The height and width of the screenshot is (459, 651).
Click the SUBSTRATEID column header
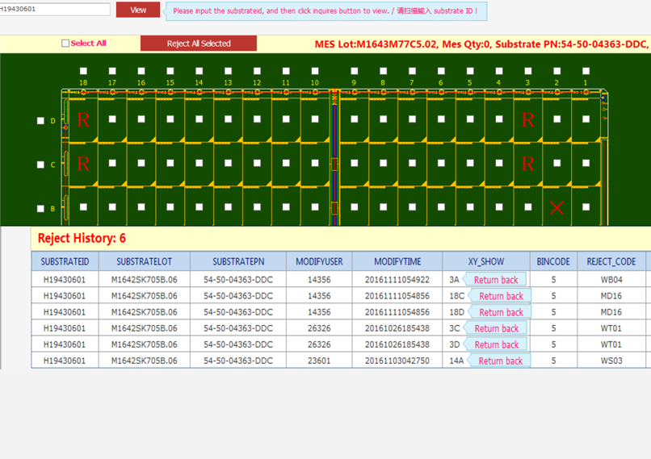coord(65,261)
